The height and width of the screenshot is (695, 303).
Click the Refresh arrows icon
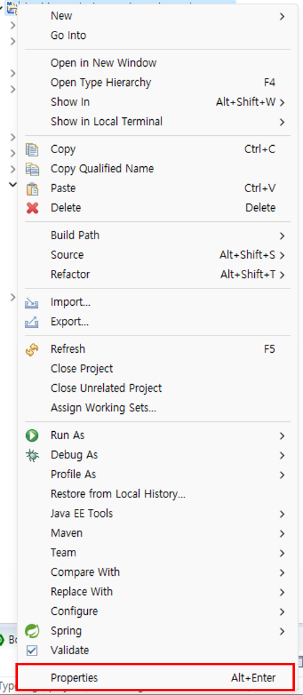click(x=32, y=349)
